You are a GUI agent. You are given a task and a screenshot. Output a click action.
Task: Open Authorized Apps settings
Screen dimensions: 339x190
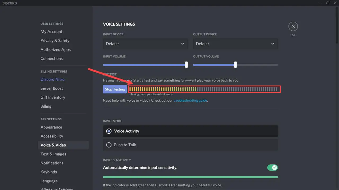pyautogui.click(x=56, y=50)
